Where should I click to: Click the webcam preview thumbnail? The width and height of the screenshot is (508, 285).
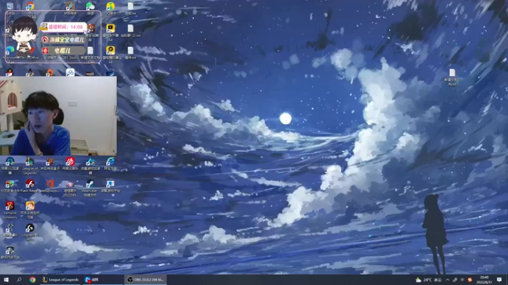tap(58, 116)
